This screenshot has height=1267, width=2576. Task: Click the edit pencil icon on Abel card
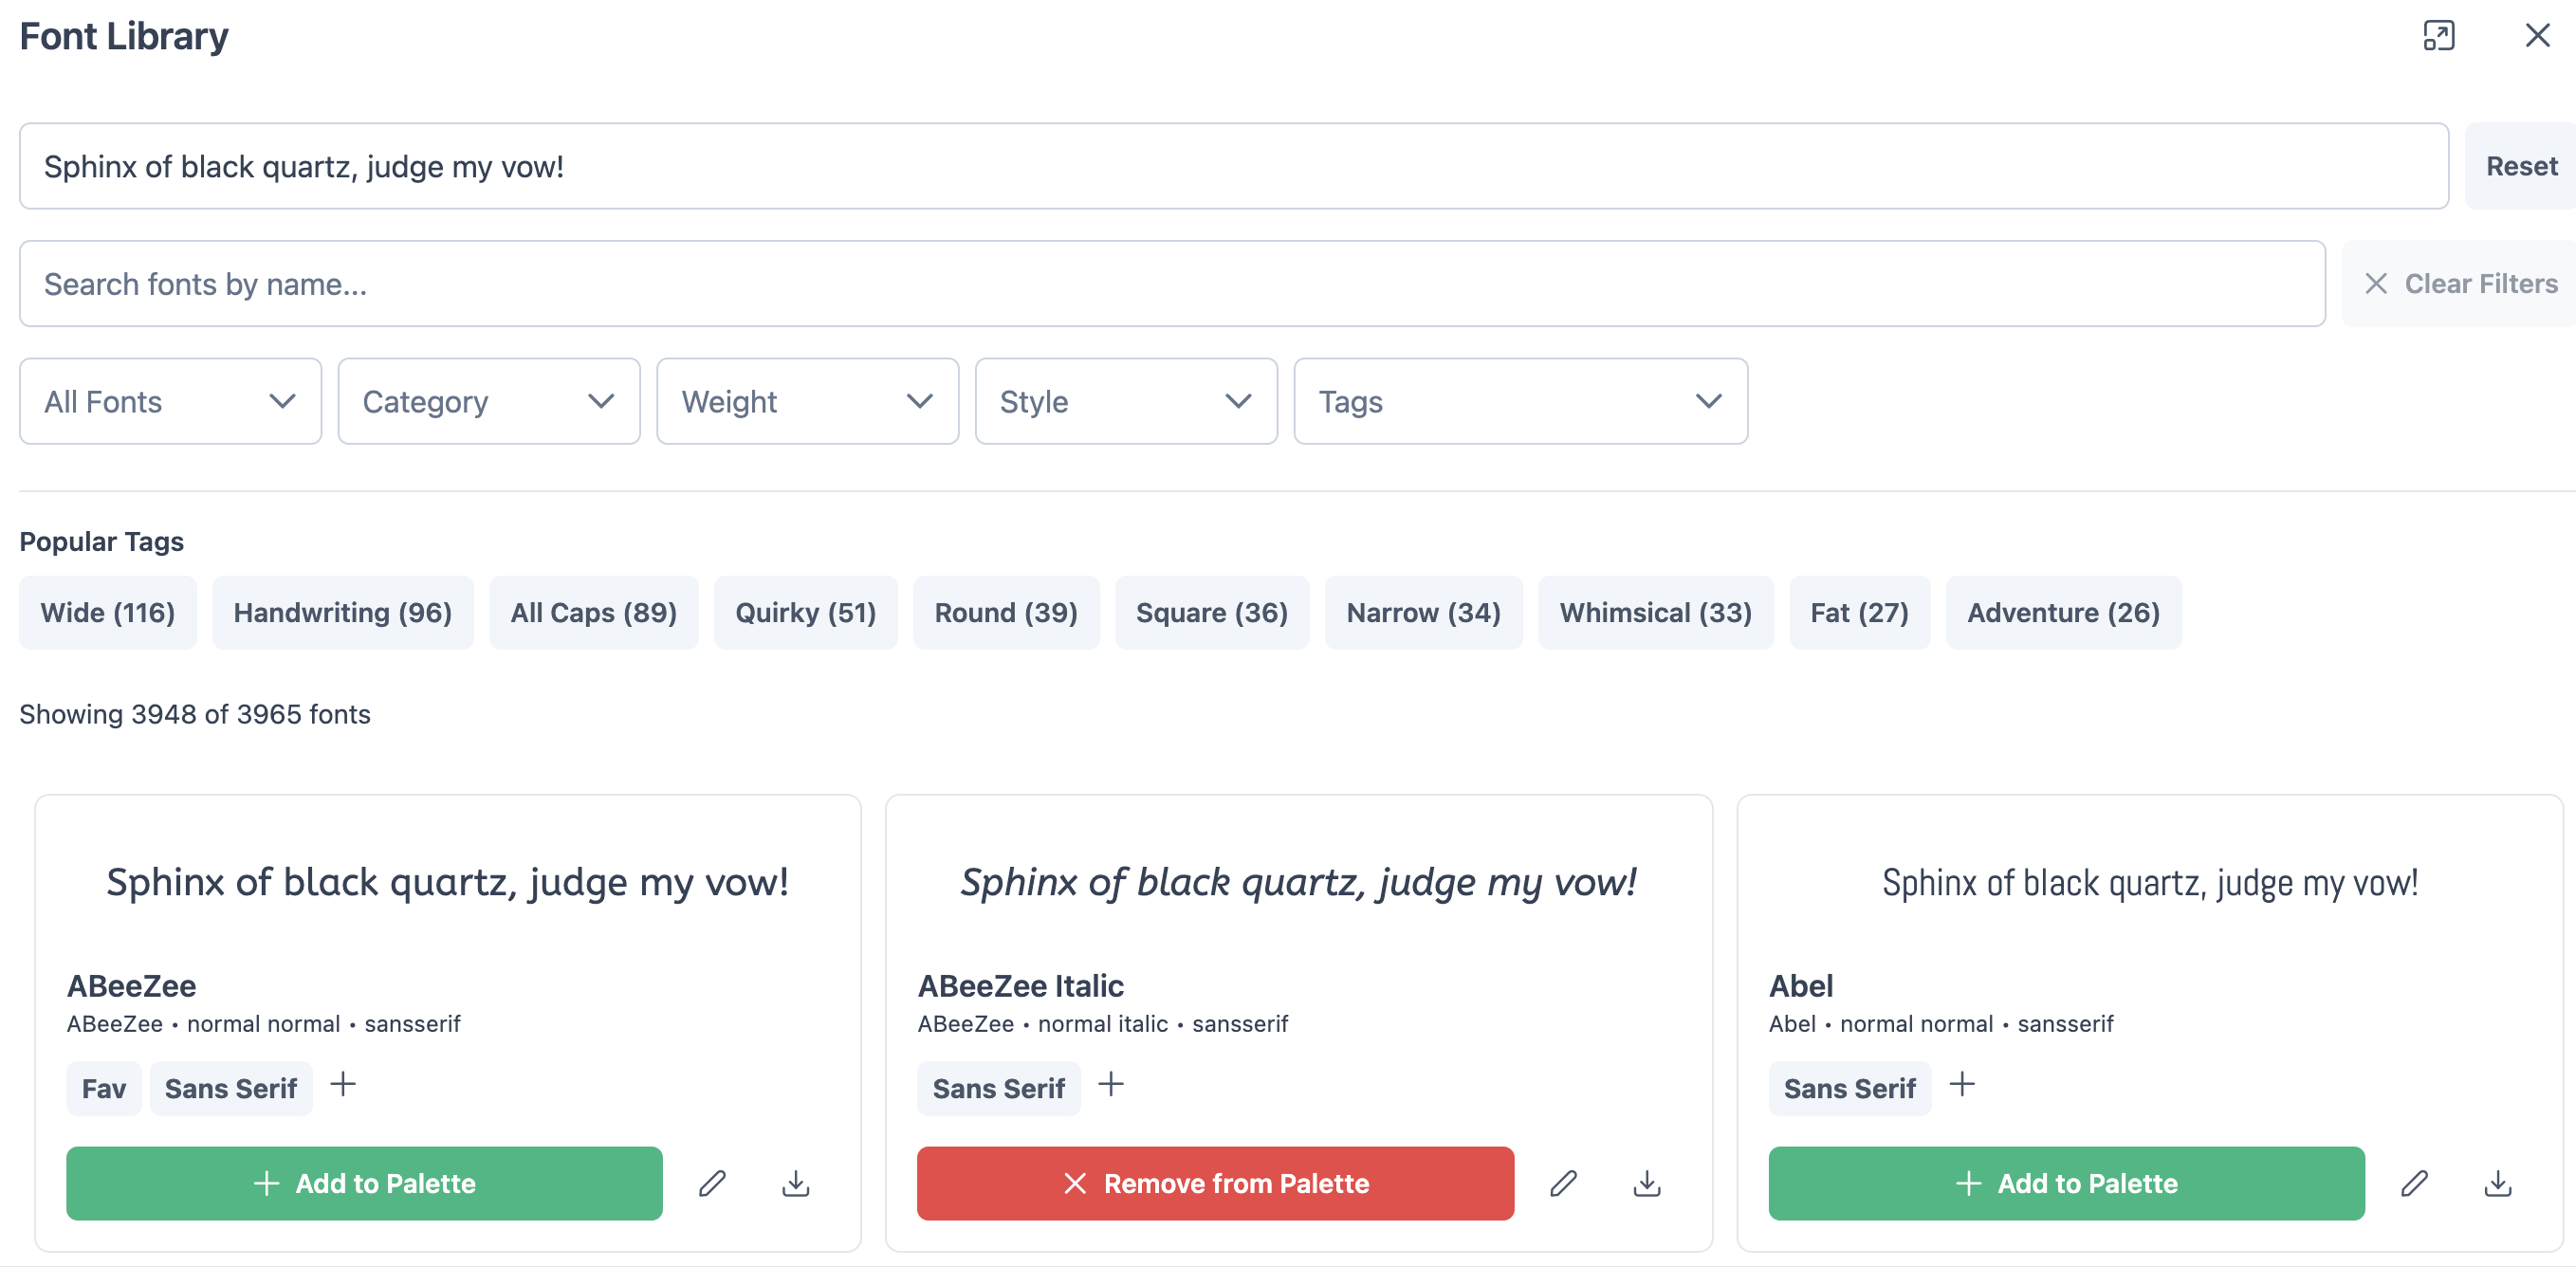pyautogui.click(x=2414, y=1183)
